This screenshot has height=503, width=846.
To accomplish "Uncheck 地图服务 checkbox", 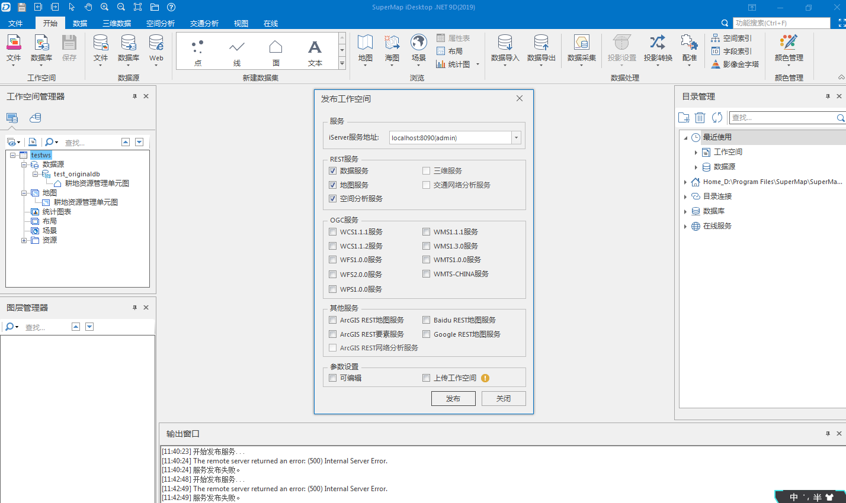I will pyautogui.click(x=332, y=185).
